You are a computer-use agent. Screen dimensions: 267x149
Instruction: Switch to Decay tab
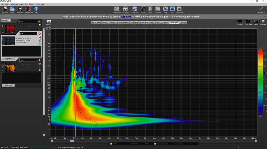tap(158, 23)
